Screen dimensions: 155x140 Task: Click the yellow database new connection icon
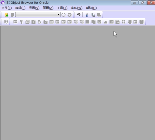[6, 15]
